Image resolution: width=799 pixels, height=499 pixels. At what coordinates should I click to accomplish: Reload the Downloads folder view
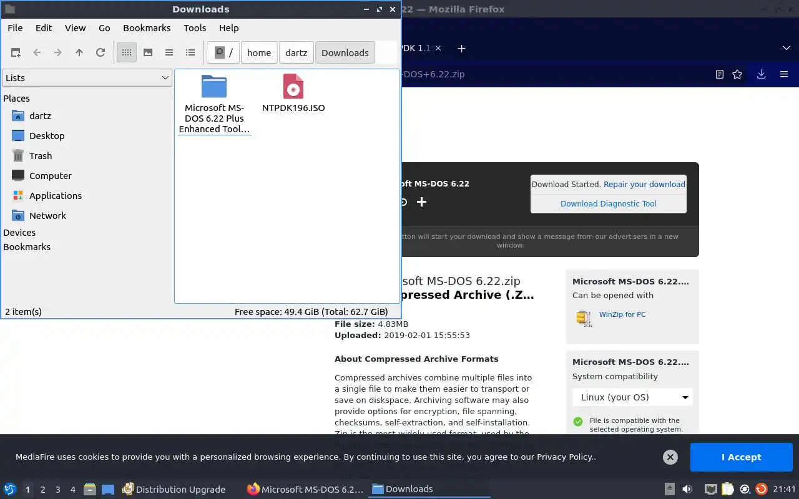(100, 53)
